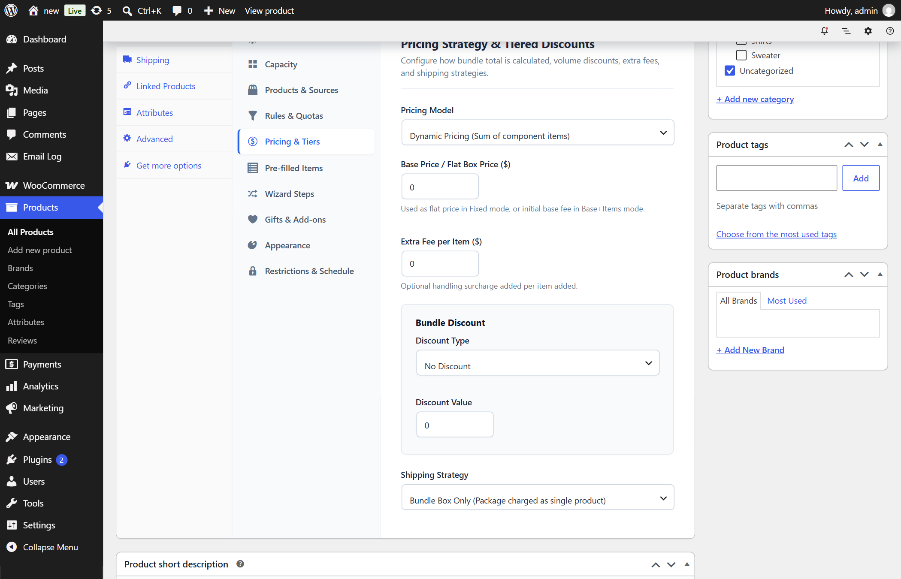
Task: Click the Pre-filled Items list icon
Action: (253, 168)
